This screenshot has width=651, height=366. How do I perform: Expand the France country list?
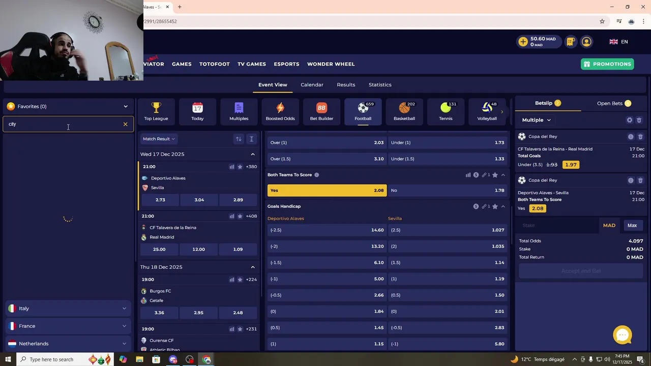(68, 326)
